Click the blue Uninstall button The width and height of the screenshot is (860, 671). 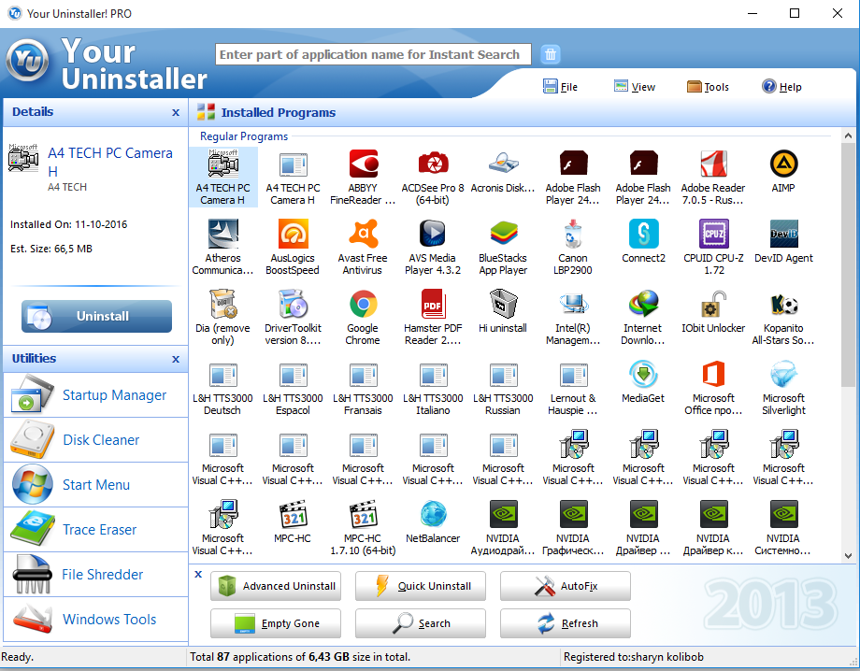96,316
